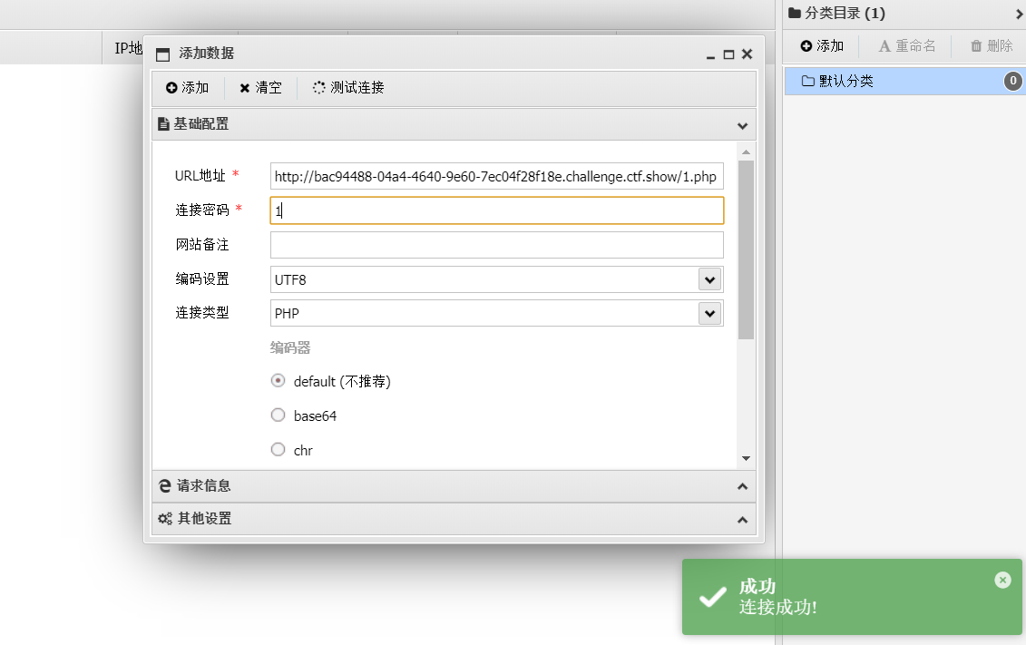The height and width of the screenshot is (645, 1026).
Task: Collapse the 分类目录 panel arrow
Action: tap(1019, 13)
